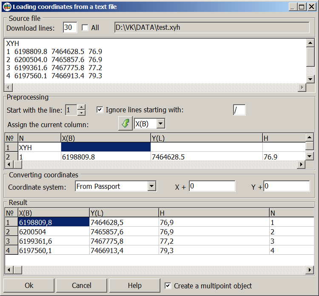The height and width of the screenshot is (296, 319).
Task: Uncheck Ignore lines starting with option
Action: [100, 110]
